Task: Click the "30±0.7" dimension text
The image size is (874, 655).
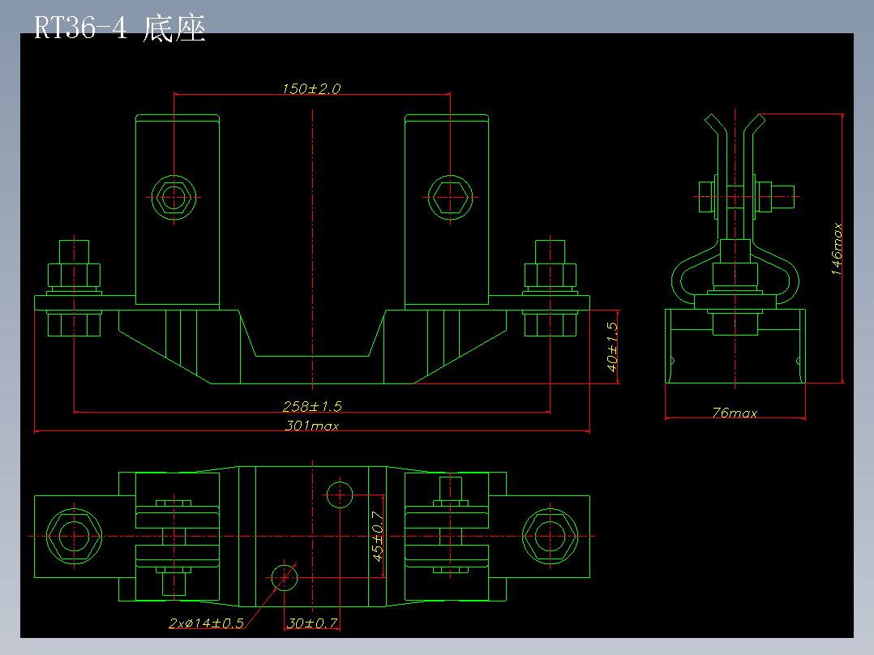Action: 312,623
